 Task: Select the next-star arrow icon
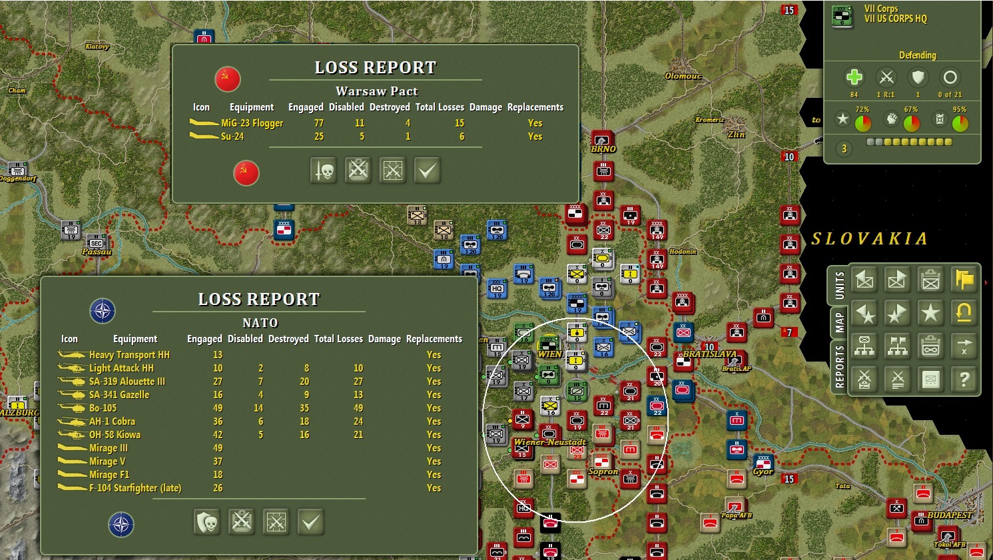click(897, 313)
